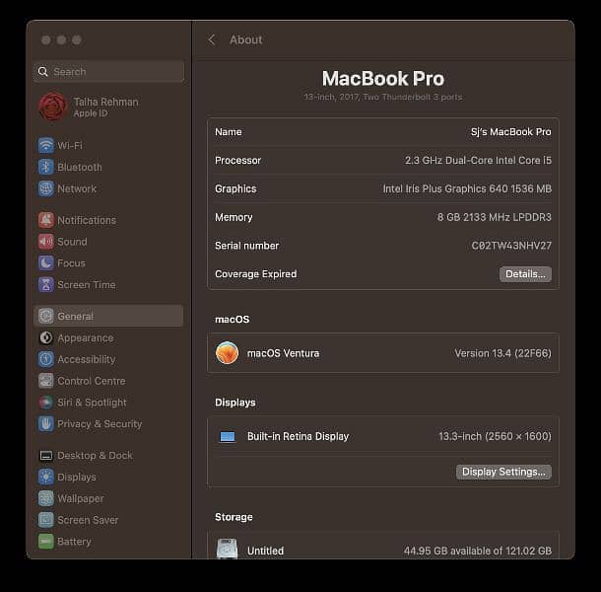Select the Network globe icon
The width and height of the screenshot is (601, 592).
[46, 188]
